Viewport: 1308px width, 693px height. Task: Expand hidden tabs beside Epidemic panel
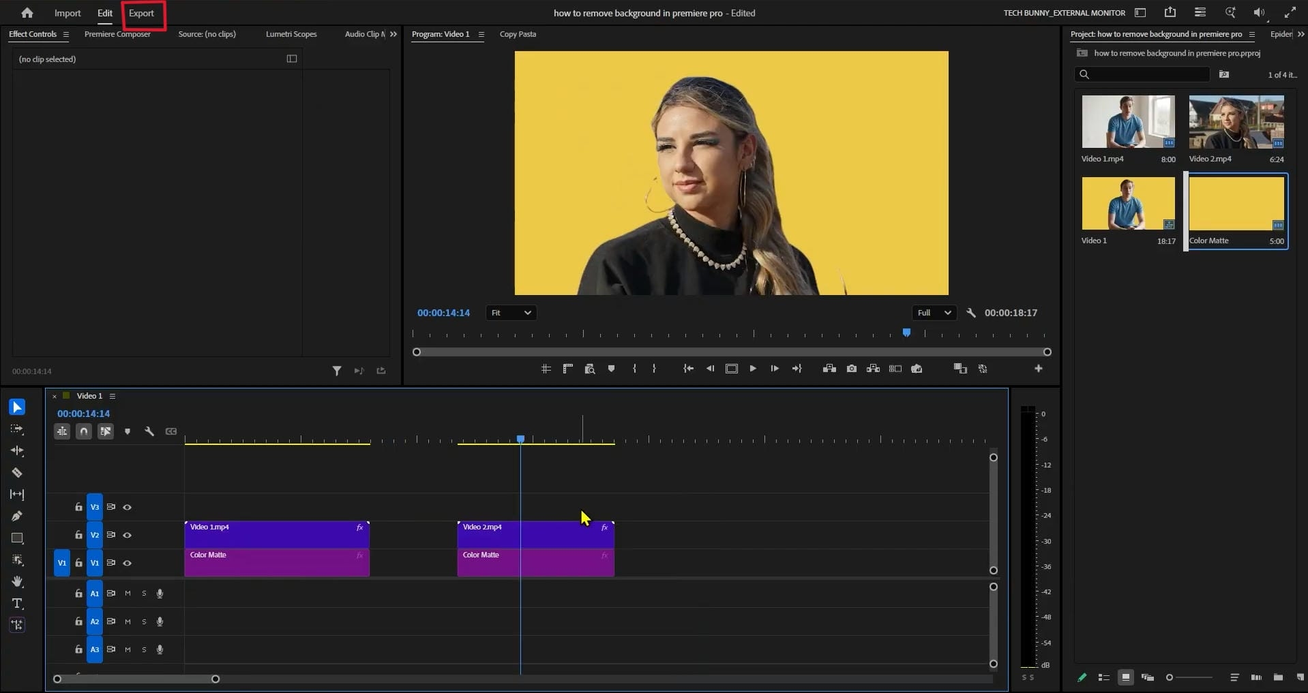point(1301,34)
